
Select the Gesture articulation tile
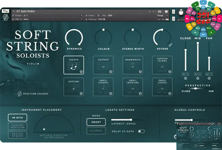[73, 87]
